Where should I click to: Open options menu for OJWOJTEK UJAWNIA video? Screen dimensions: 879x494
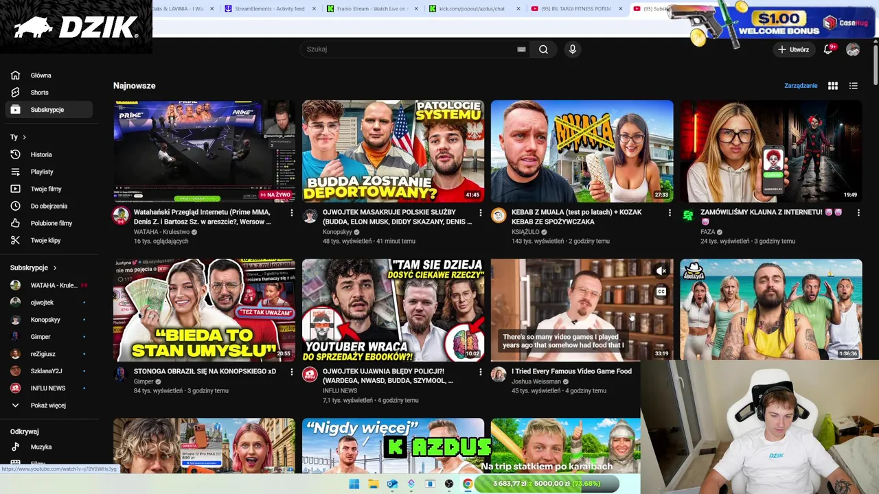point(481,372)
